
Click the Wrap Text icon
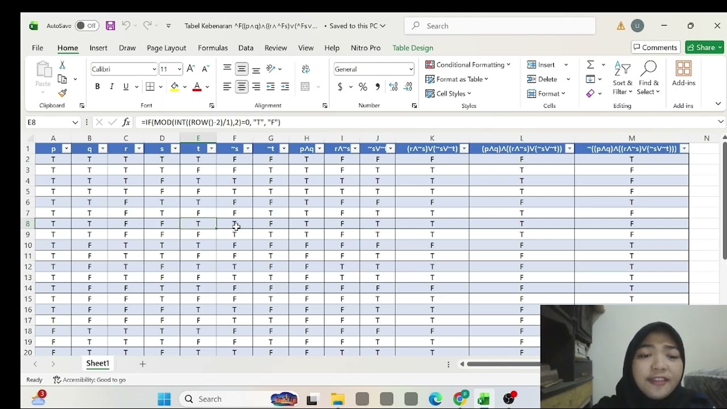click(x=306, y=69)
